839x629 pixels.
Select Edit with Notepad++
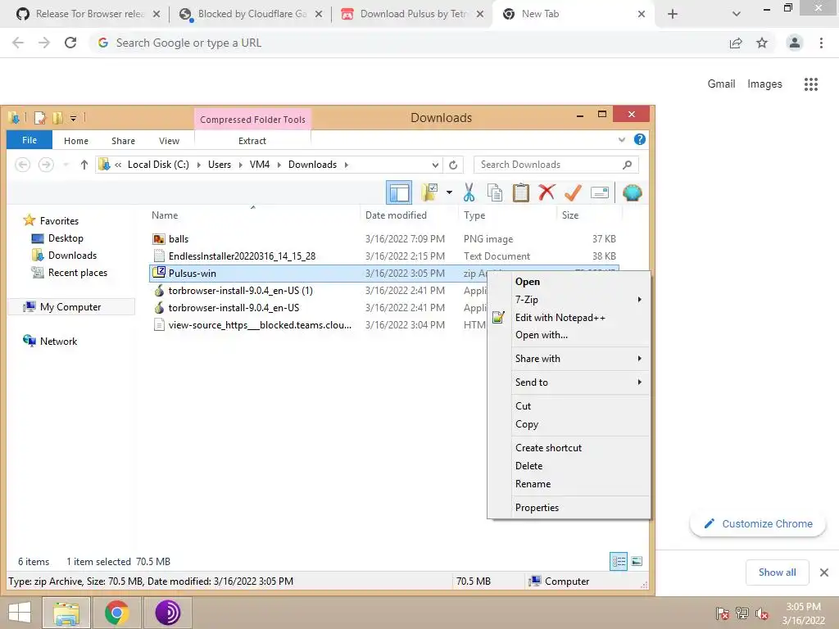click(x=569, y=318)
